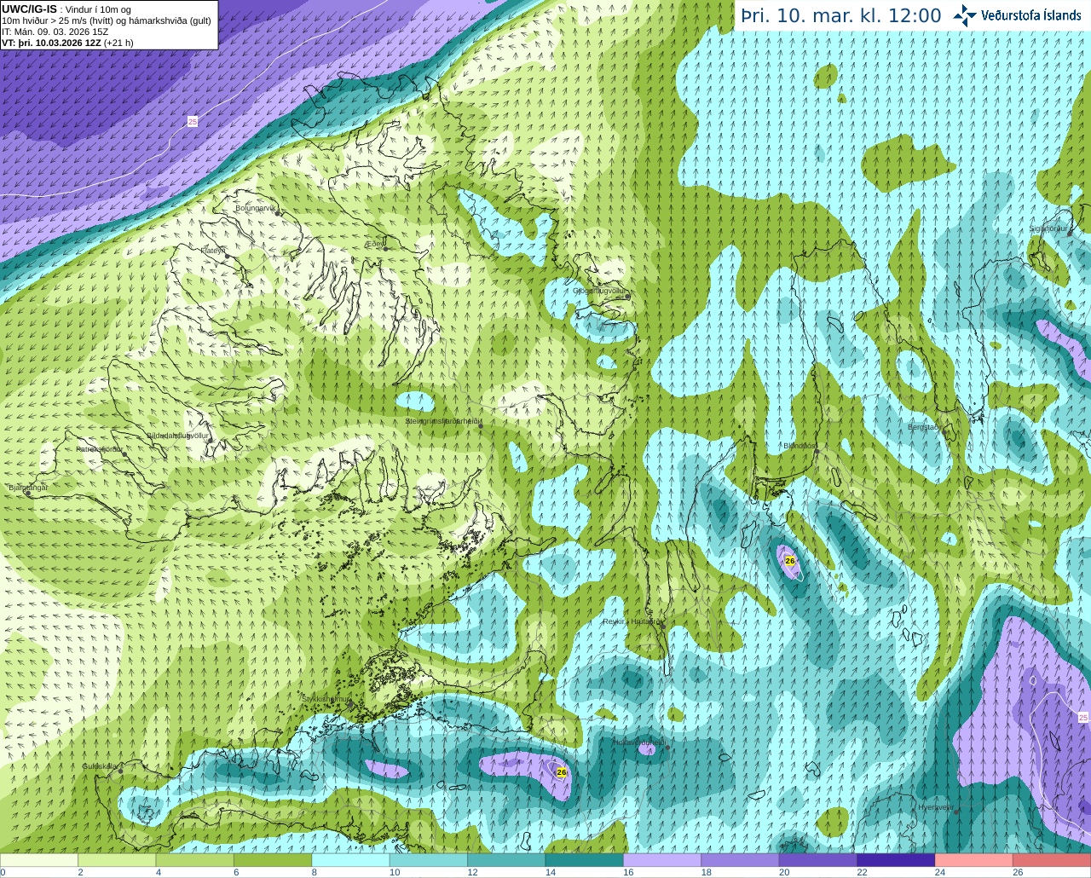Click the 16–18 m/s lavender legend swatch
Image resolution: width=1091 pixels, height=878 pixels.
(x=663, y=860)
